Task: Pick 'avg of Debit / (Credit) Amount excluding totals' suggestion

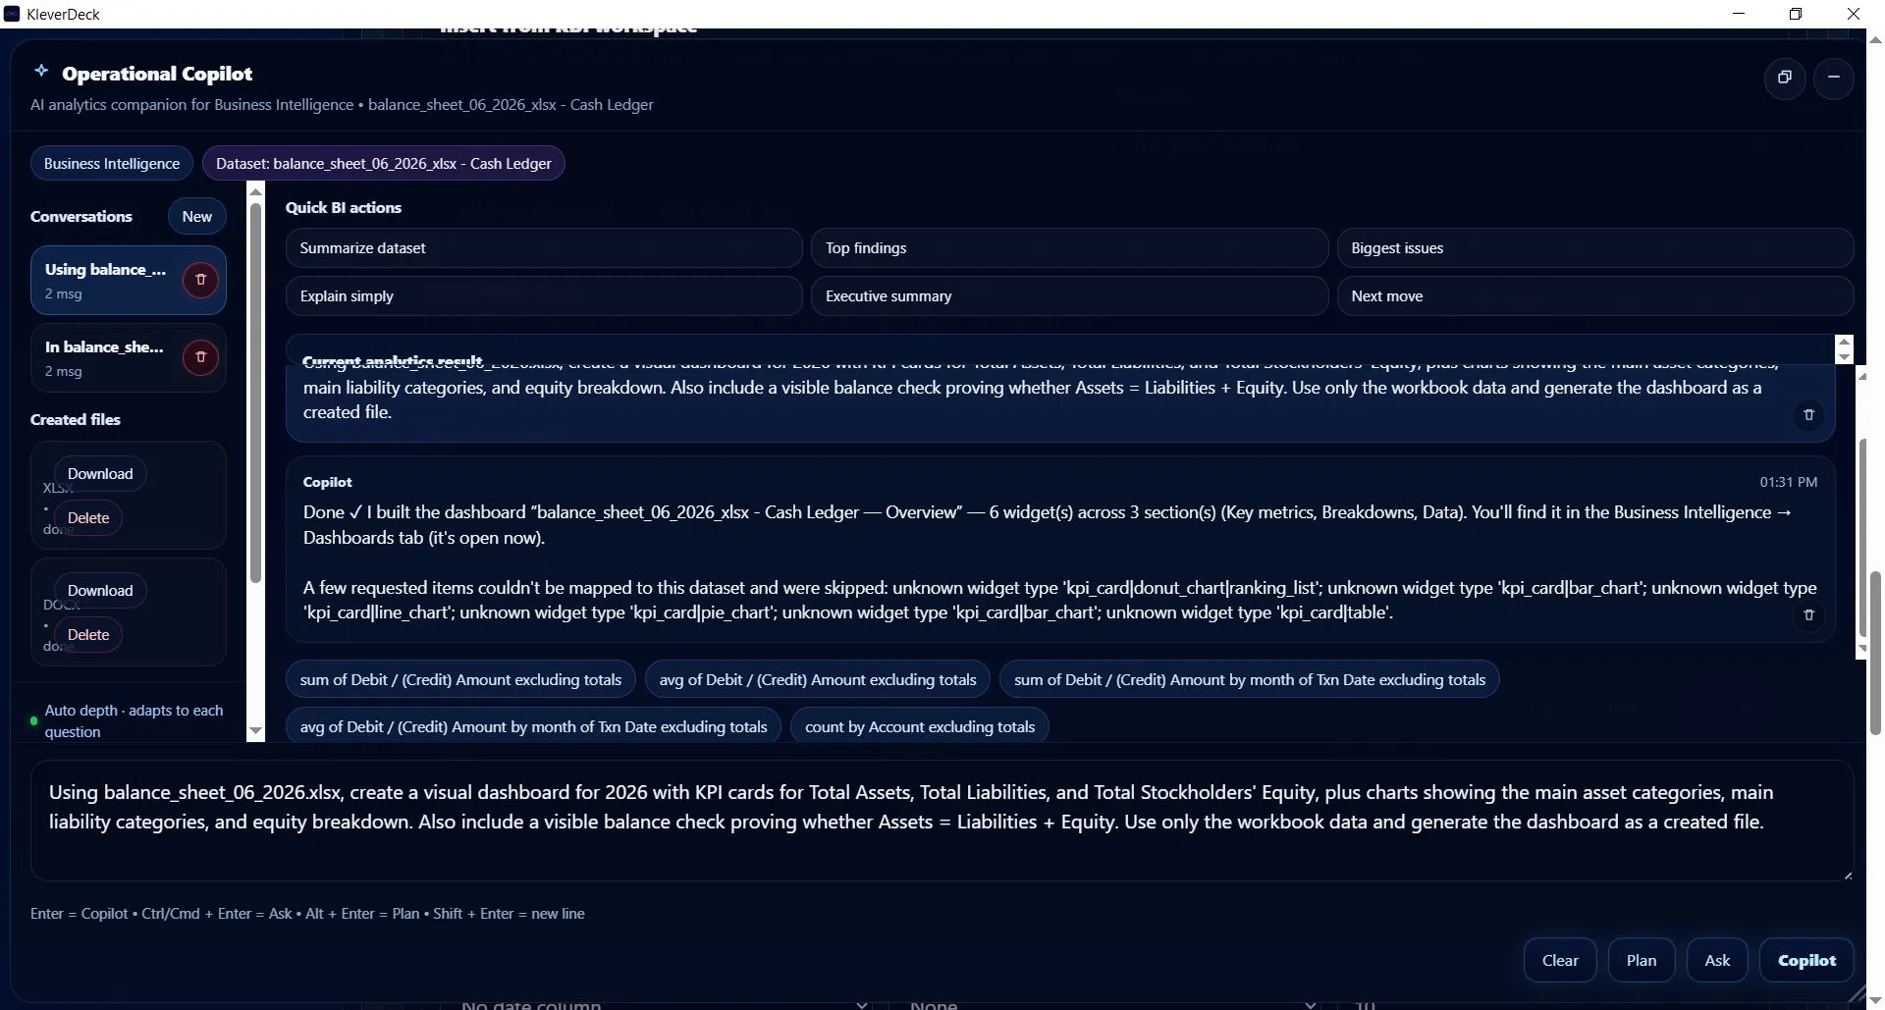Action: click(818, 680)
